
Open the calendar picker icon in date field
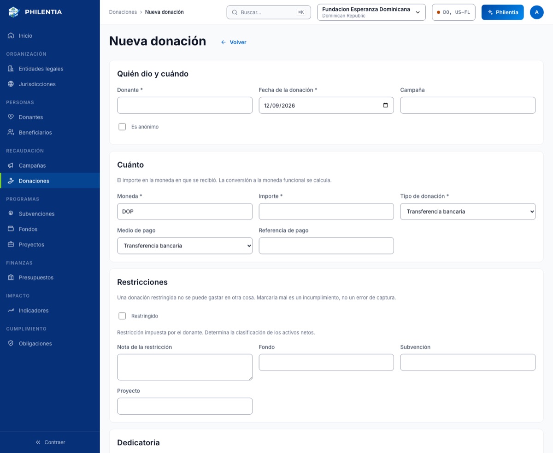(x=386, y=105)
